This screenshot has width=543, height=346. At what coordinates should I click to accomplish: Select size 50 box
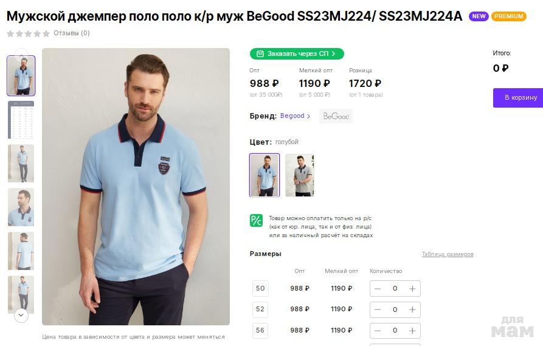coord(260,288)
